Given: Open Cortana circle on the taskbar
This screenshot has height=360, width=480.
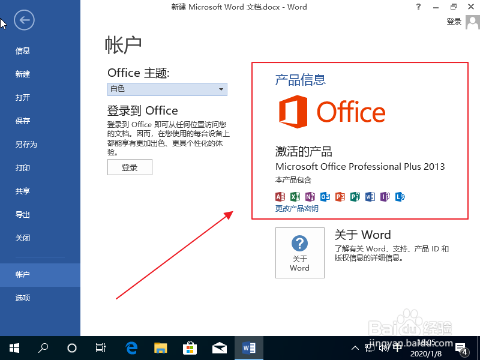Looking at the screenshot, I should pos(72,348).
